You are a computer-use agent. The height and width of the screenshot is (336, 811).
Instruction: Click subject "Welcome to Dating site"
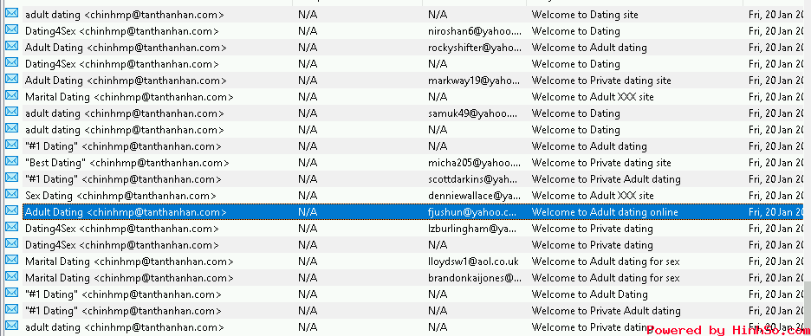point(585,15)
